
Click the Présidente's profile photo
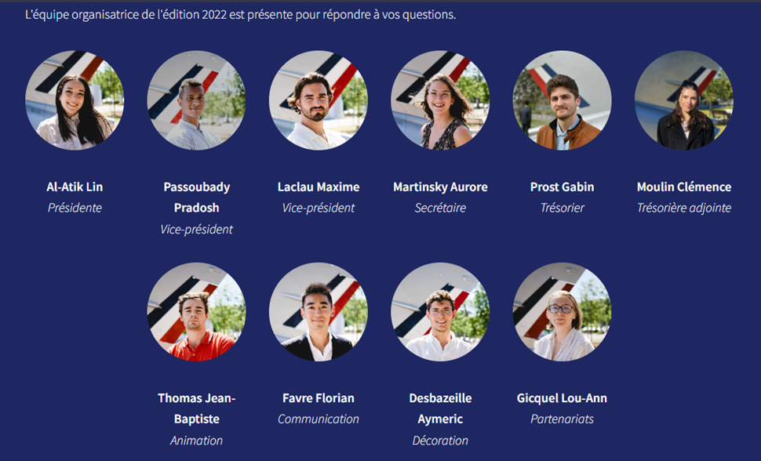click(75, 100)
